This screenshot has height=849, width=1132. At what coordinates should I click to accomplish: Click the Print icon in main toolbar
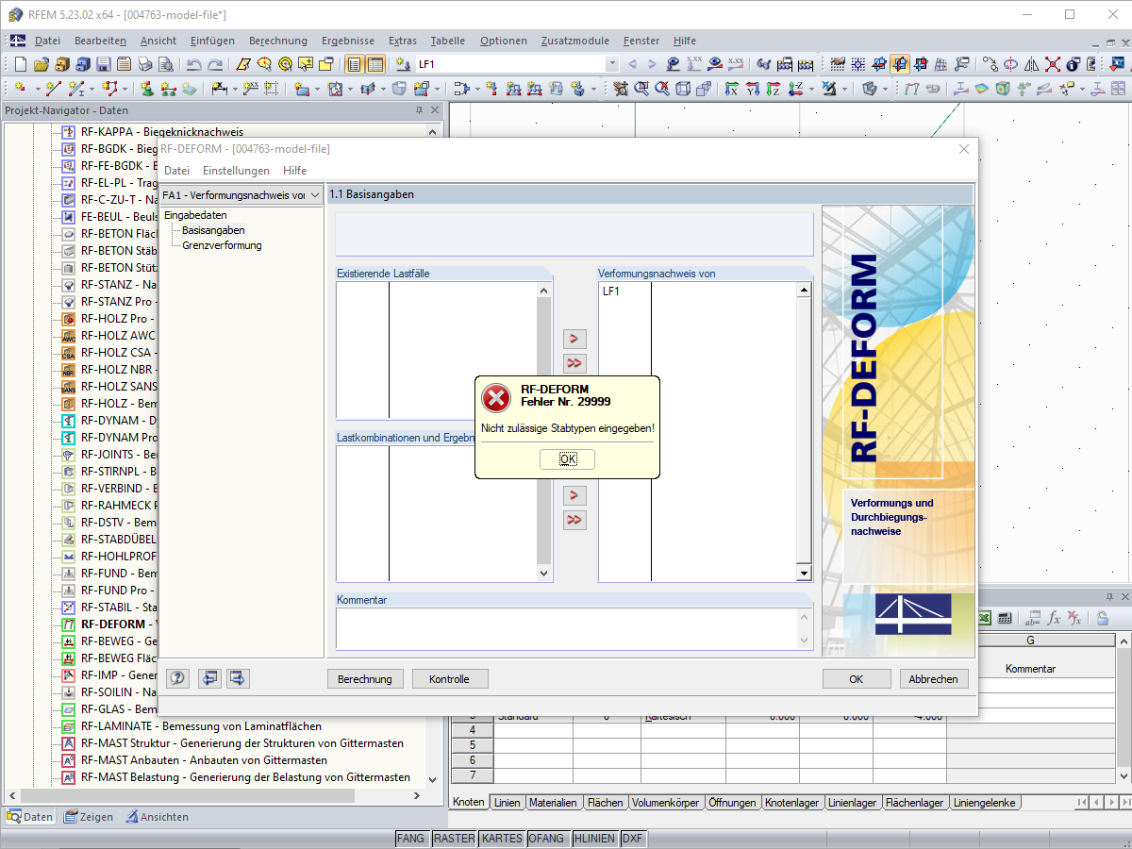click(x=144, y=64)
